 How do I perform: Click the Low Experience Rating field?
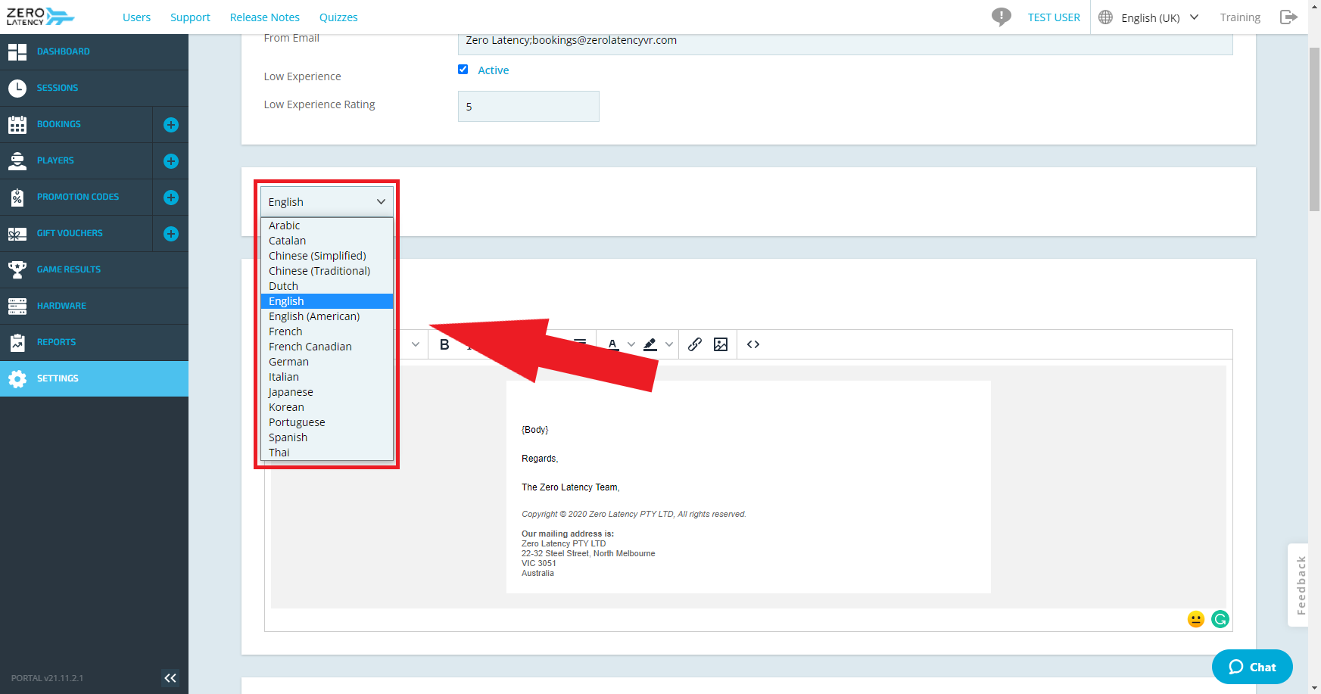[x=528, y=107]
